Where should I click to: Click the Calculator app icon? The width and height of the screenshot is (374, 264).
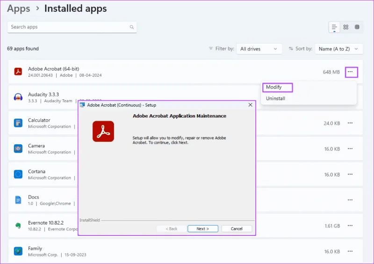click(x=18, y=123)
